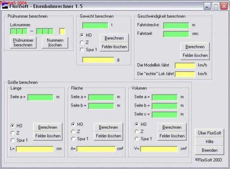Open 'Über FloriSoft' about dialog
The width and height of the screenshot is (230, 169).
click(x=210, y=133)
